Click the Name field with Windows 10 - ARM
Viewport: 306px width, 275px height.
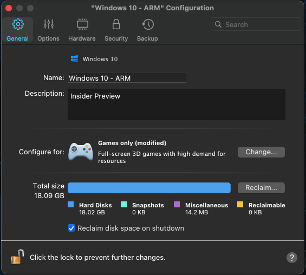pos(127,78)
